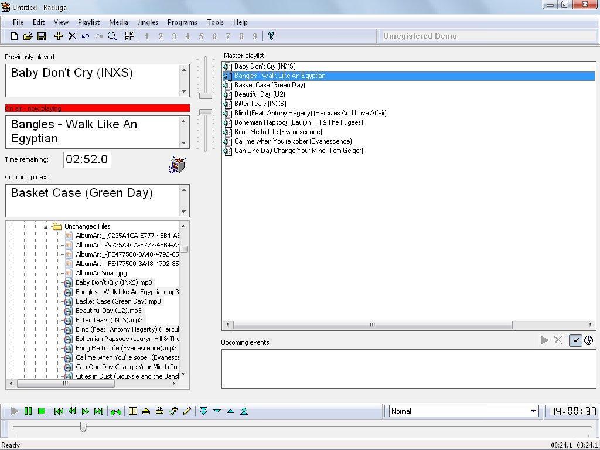Open the Normal mode dropdown
The height and width of the screenshot is (450, 600).
(533, 411)
